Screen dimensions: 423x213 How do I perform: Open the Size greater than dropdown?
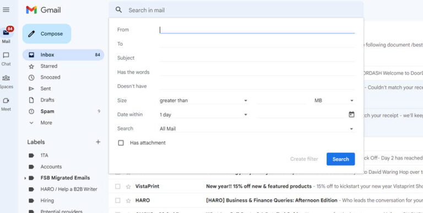coord(203,101)
